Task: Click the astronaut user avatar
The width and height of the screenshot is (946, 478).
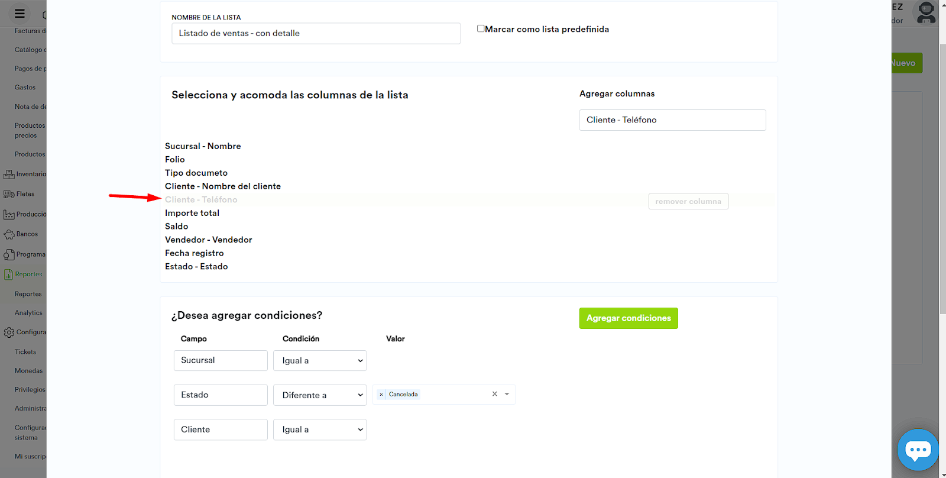Action: coord(926,12)
